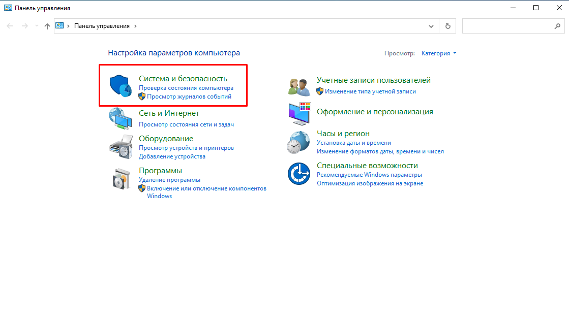Image resolution: width=569 pixels, height=321 pixels.
Task: Open the Hardware printer icon
Action: tap(121, 147)
